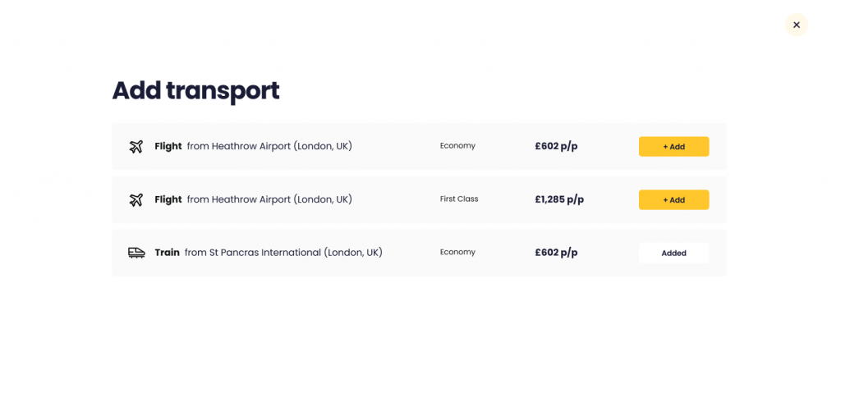Click the Economy flight airplane icon

pyautogui.click(x=136, y=146)
